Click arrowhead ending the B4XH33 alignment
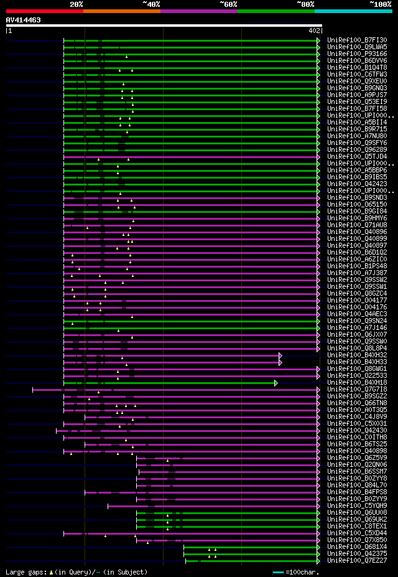This screenshot has height=577, width=398. [280, 362]
